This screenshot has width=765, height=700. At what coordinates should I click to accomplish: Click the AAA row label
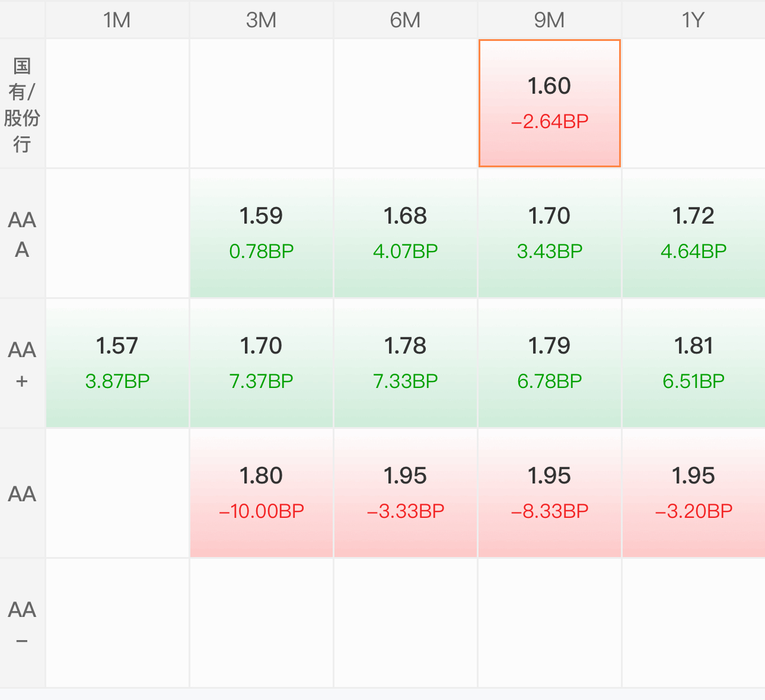(22, 234)
